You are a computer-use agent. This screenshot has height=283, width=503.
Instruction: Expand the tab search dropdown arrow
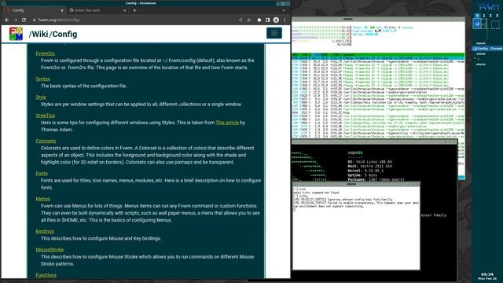pos(284,10)
